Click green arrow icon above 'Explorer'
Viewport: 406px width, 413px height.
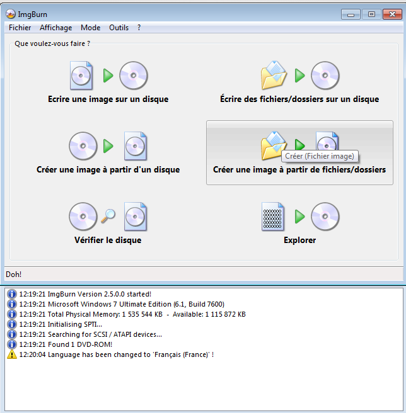300,217
